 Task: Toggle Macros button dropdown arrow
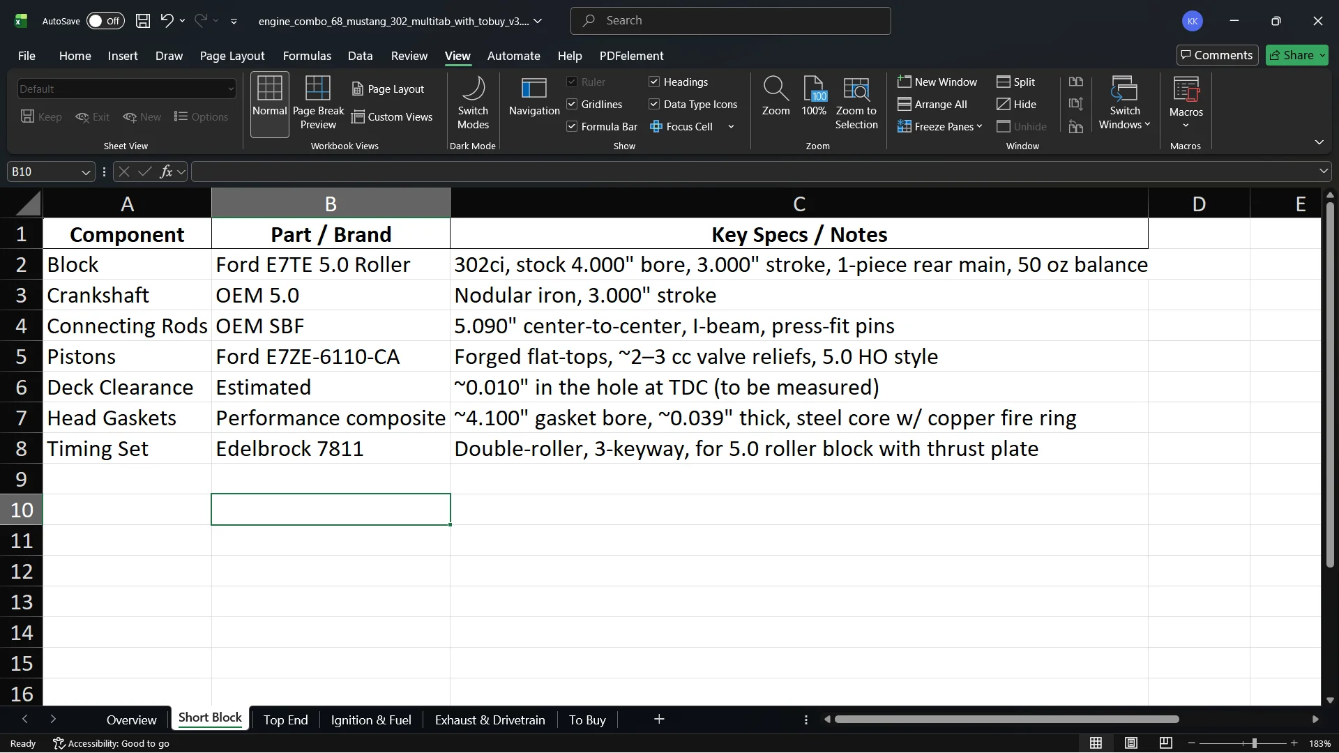point(1186,126)
